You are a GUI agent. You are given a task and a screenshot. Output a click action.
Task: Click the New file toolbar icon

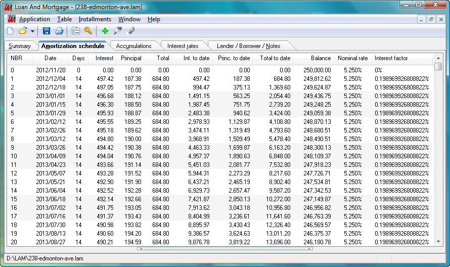(10, 31)
